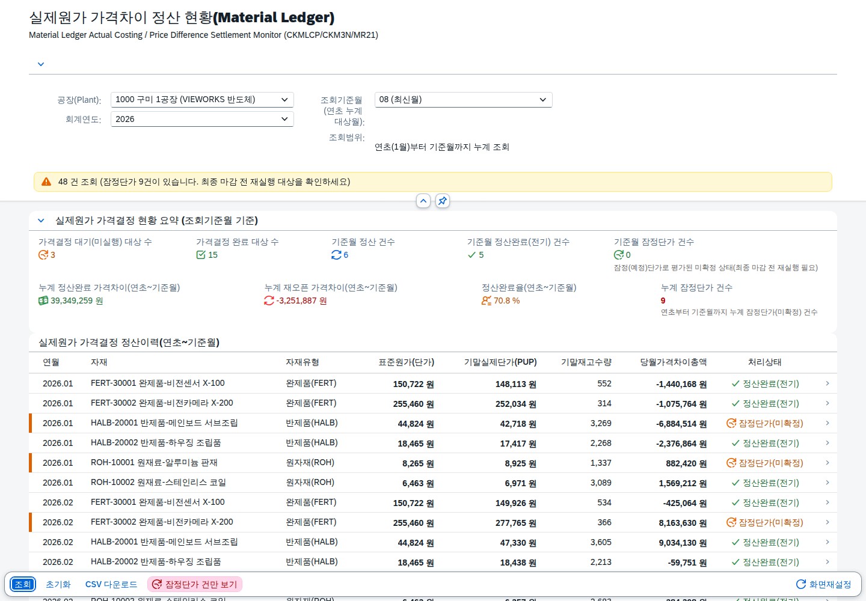Click the cumulative provisional count 9

(x=663, y=300)
